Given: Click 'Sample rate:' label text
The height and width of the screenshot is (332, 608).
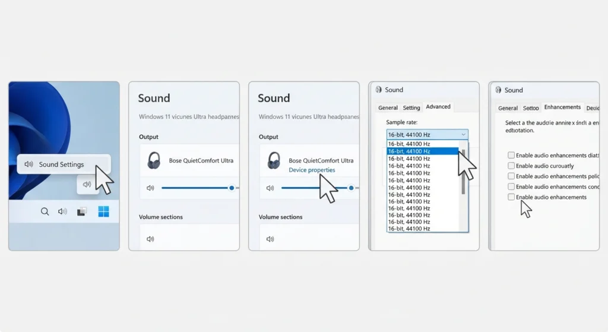Looking at the screenshot, I should 402,122.
